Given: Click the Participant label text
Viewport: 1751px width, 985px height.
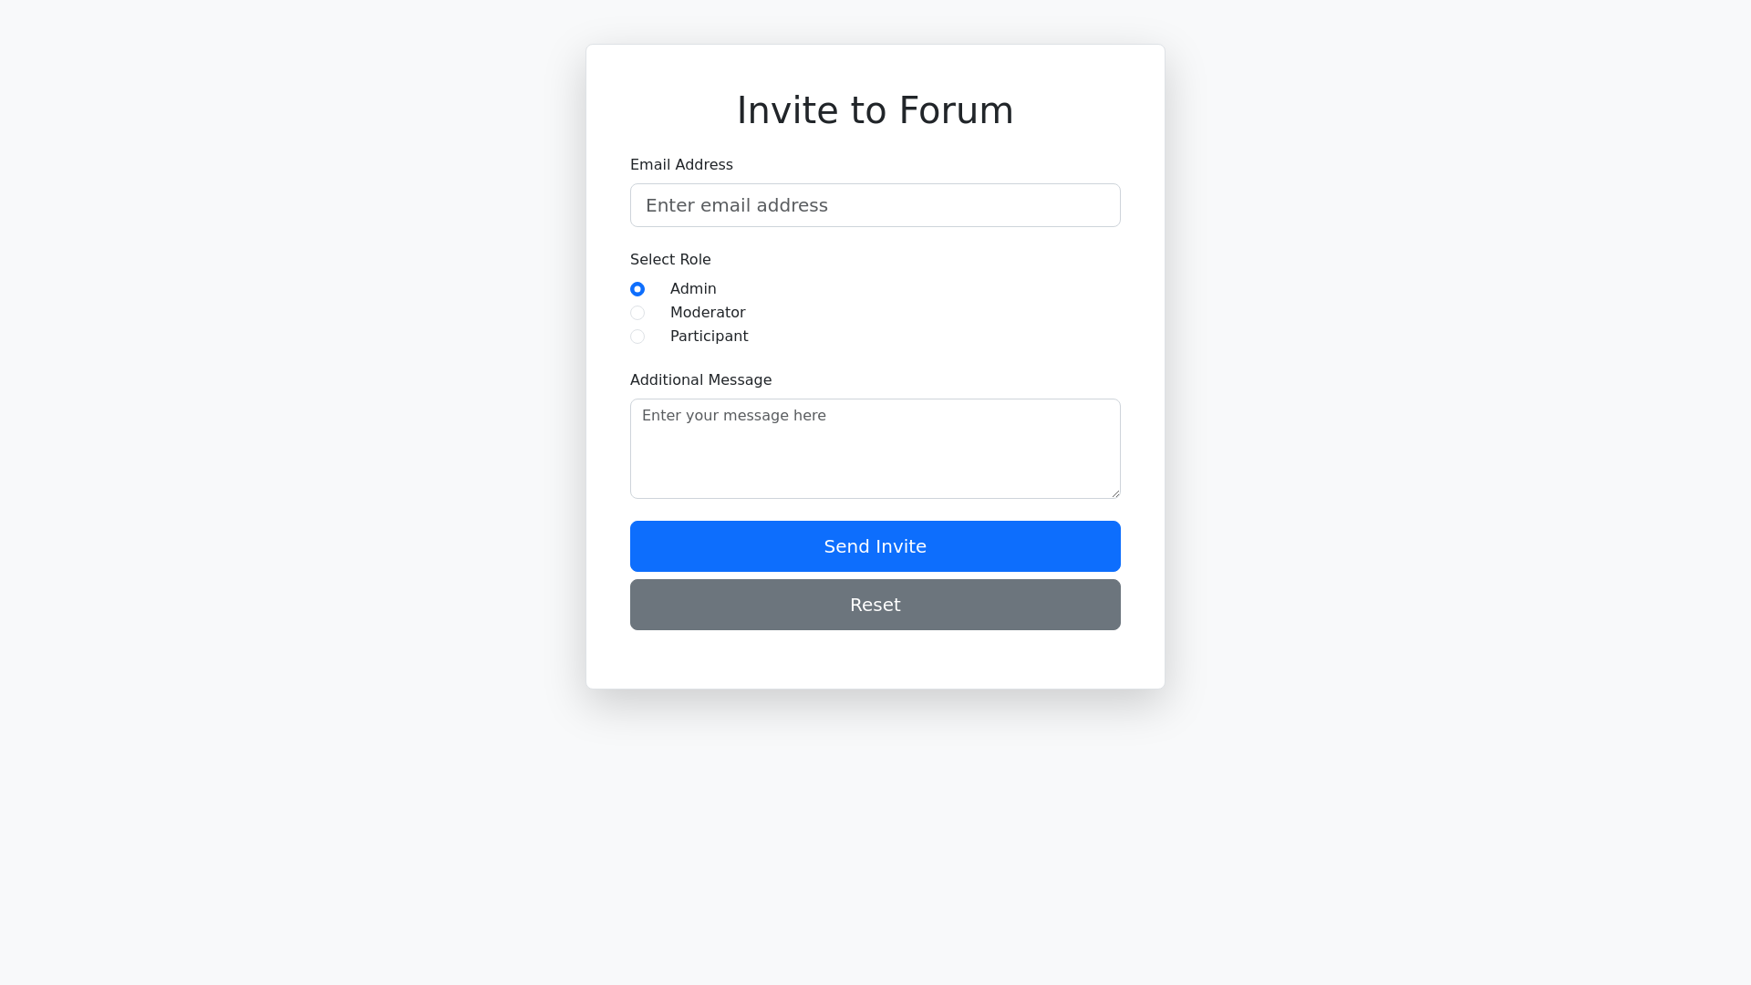Looking at the screenshot, I should pyautogui.click(x=709, y=337).
